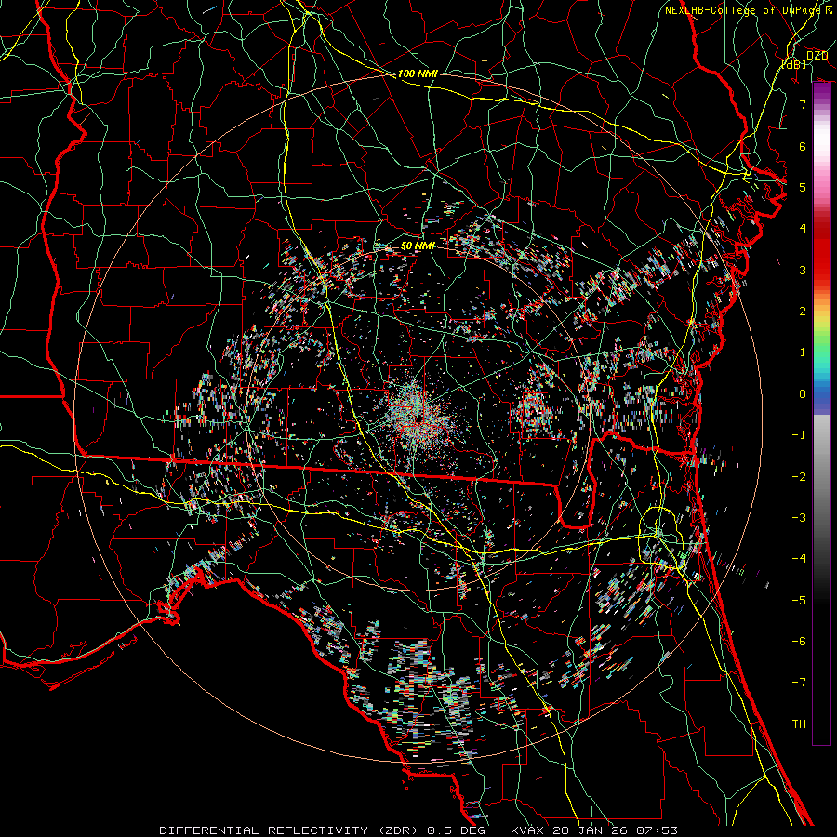Click the -1 value on color scale
Viewport: 837px width, 837px height.
coord(799,435)
